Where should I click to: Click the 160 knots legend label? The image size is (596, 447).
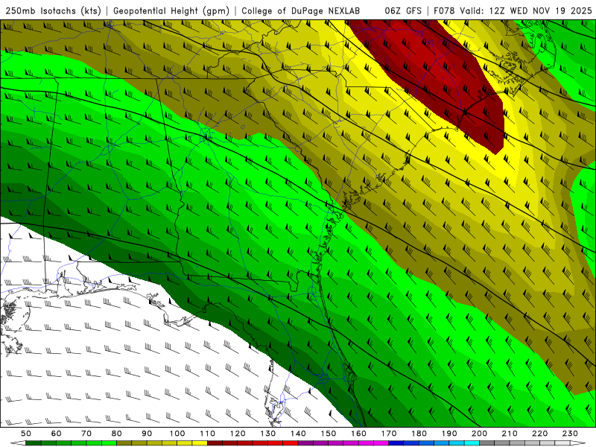[x=358, y=434]
